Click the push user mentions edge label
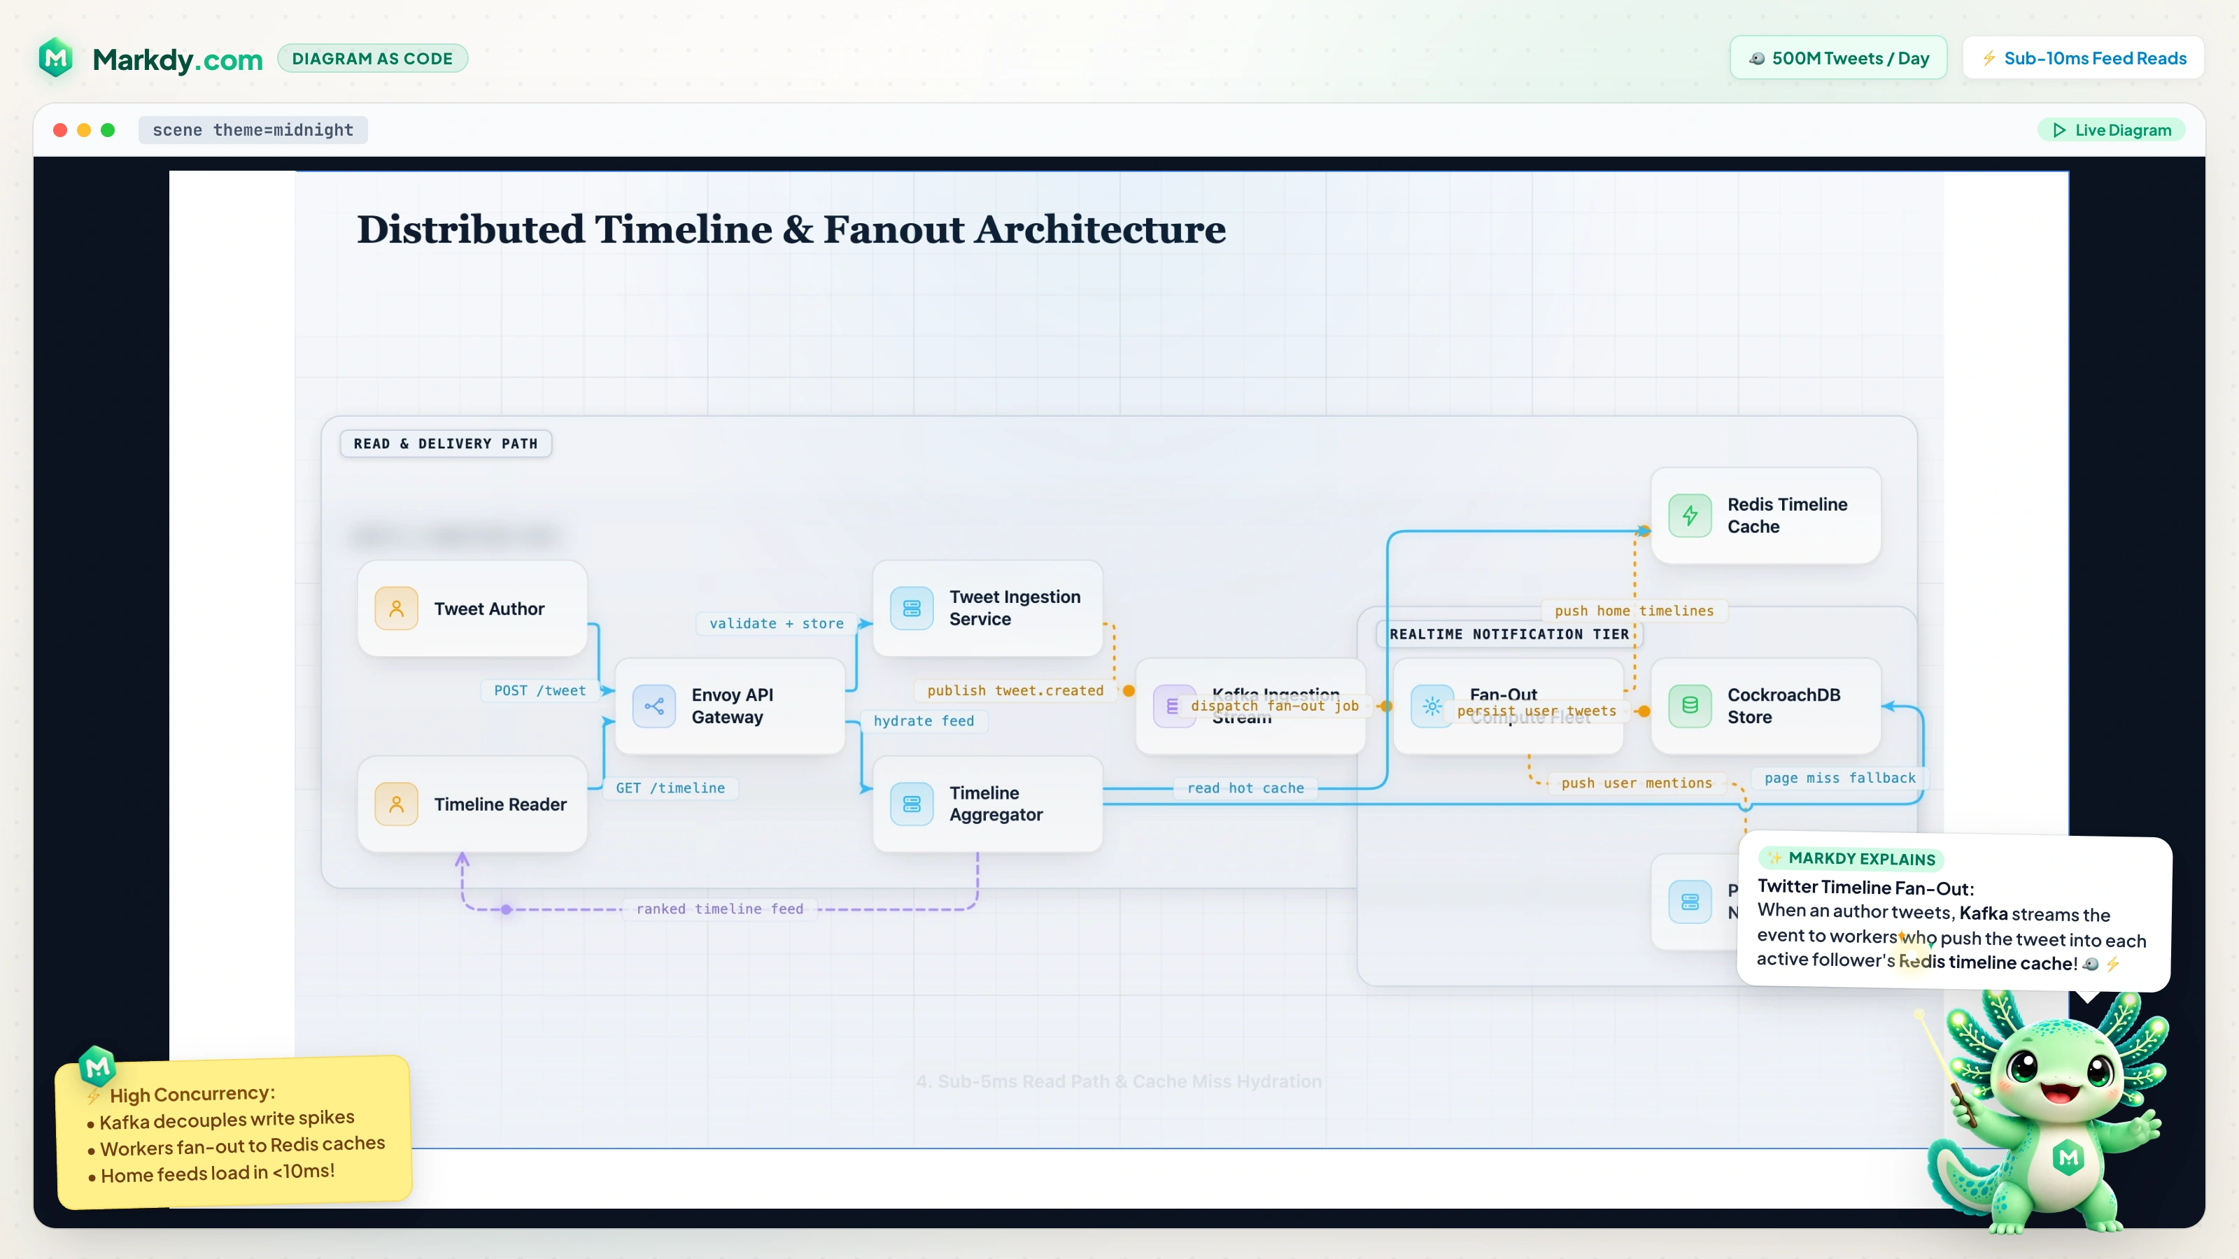The height and width of the screenshot is (1259, 2239). point(1636,782)
